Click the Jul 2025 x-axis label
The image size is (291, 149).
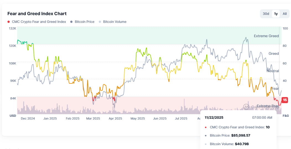pyautogui.click(x=181, y=118)
